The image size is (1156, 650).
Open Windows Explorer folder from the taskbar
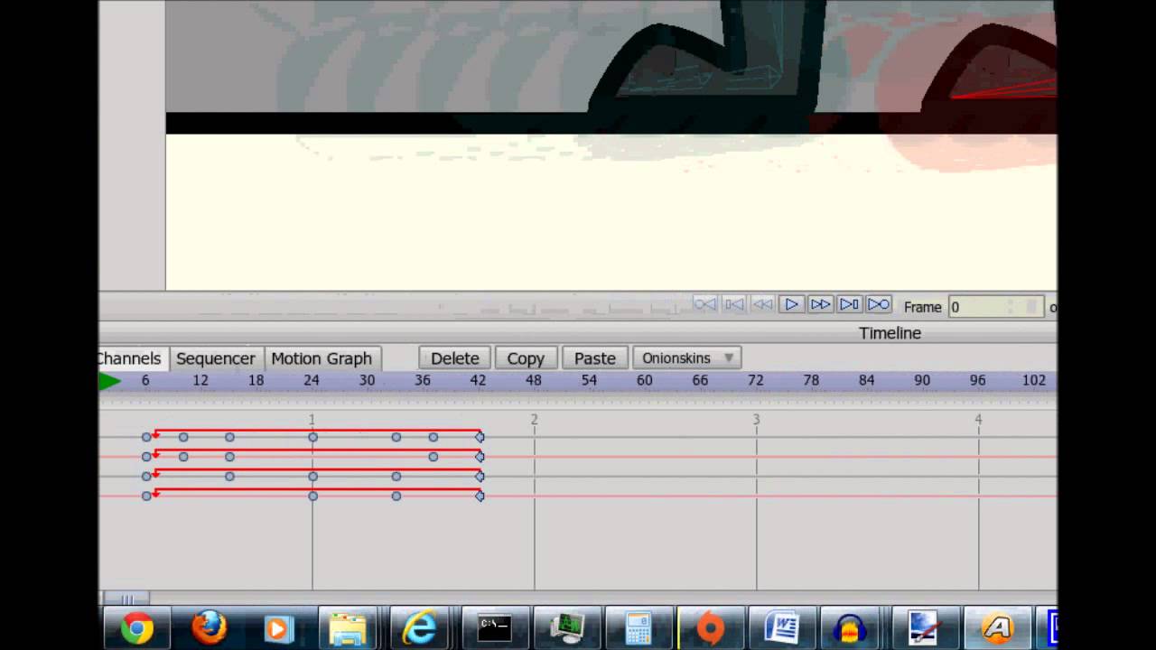[x=349, y=628]
